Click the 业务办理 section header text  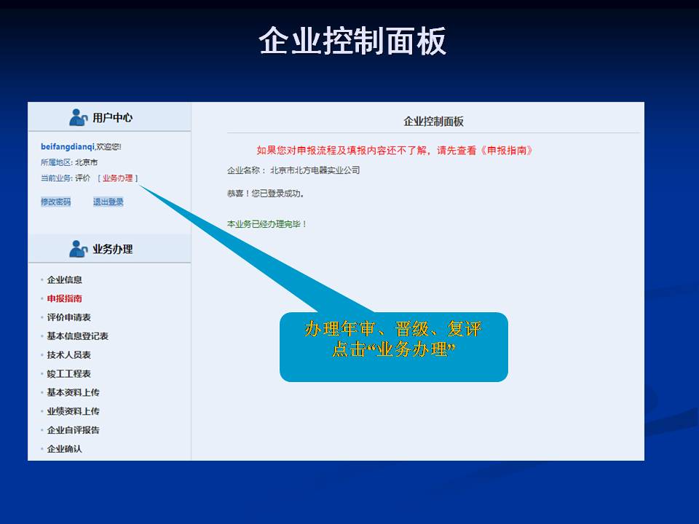(x=113, y=249)
